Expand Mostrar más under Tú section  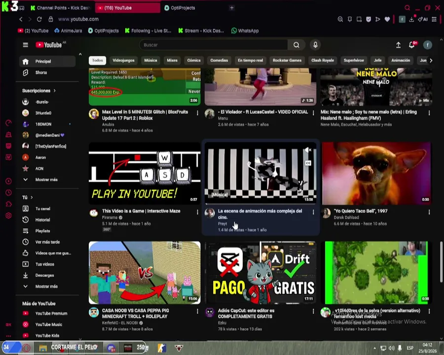[47, 286]
